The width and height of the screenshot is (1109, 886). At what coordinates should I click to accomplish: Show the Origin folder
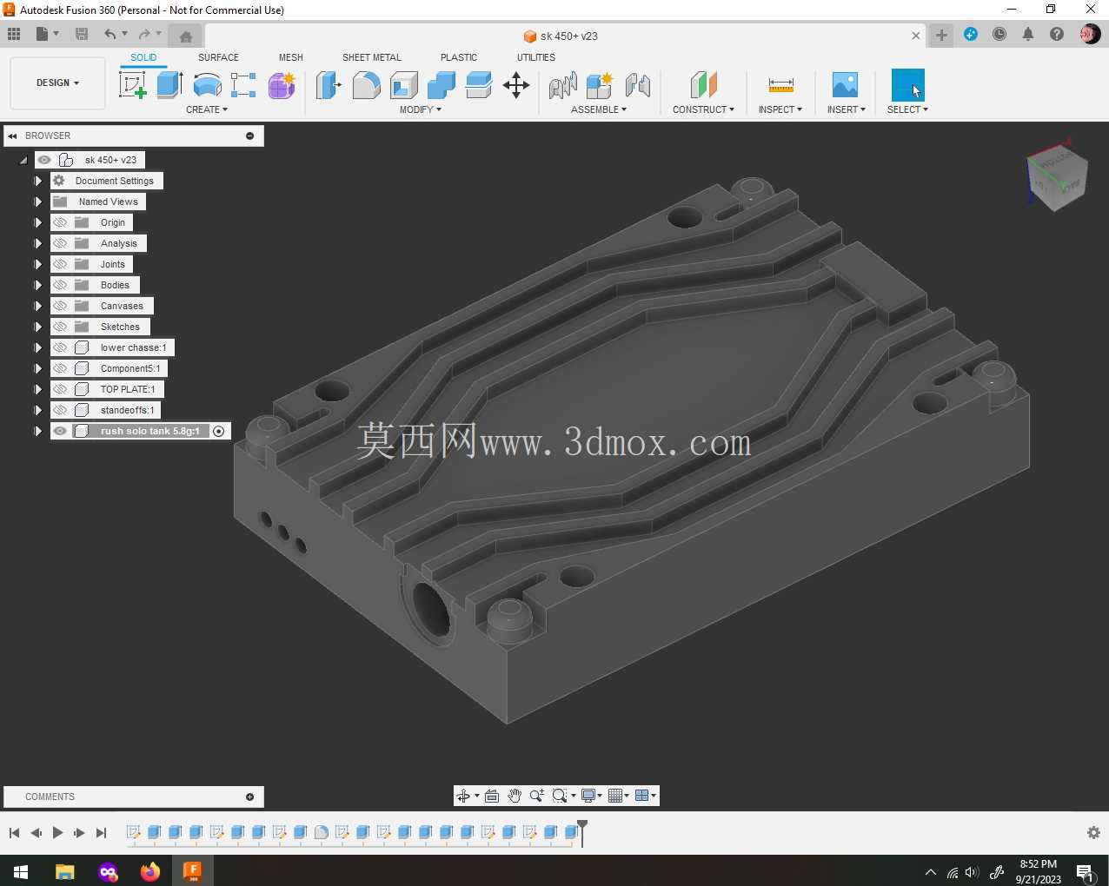tap(60, 222)
